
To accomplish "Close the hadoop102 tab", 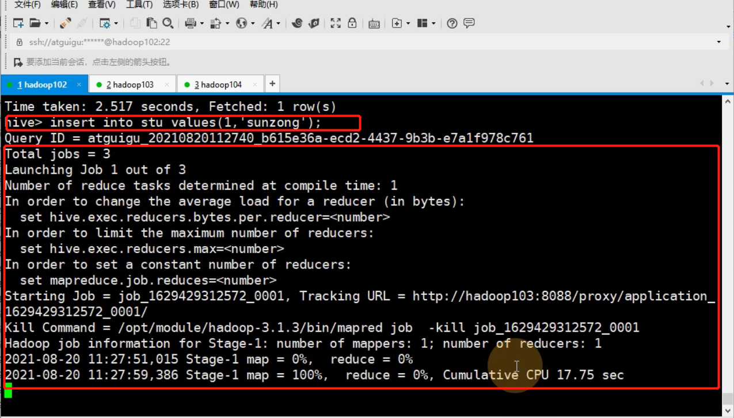I will (79, 85).
